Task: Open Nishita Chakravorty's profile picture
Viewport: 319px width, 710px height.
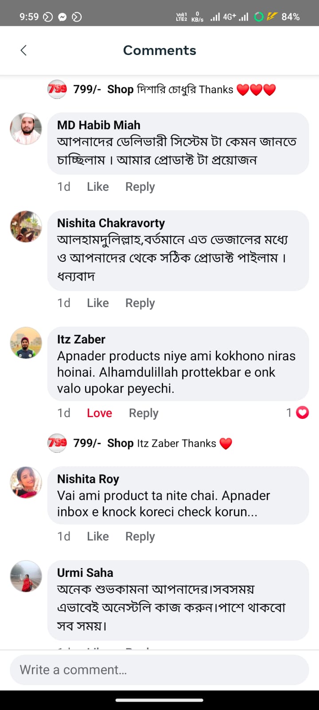Action: 26,226
